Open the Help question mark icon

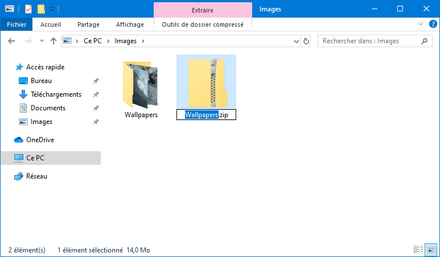(x=433, y=24)
